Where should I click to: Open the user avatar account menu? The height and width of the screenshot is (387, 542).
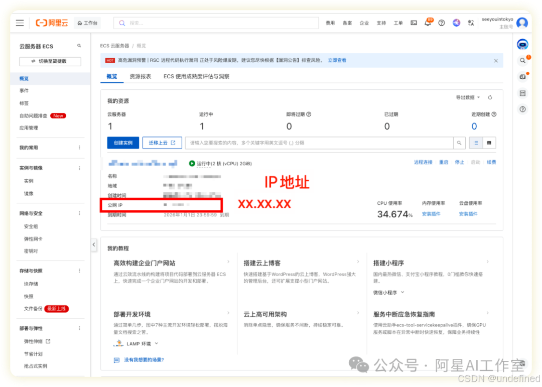click(522, 23)
